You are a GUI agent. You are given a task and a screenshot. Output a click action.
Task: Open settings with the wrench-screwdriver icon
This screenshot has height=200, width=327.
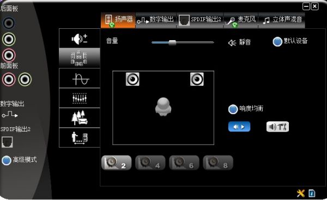[301, 193]
